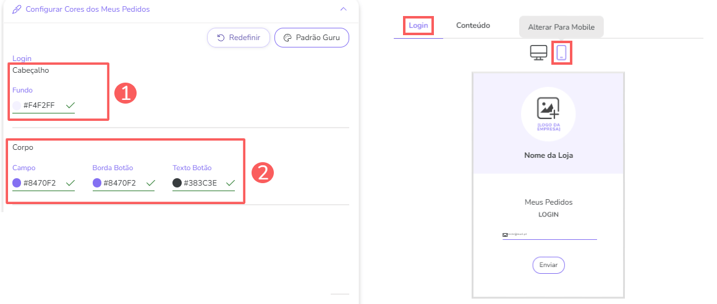Switch to the Conteúdo tab
This screenshot has width=717, height=304.
pos(473,25)
